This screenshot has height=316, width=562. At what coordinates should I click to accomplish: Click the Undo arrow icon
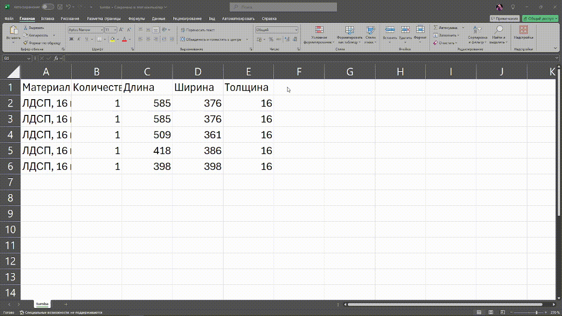68,7
